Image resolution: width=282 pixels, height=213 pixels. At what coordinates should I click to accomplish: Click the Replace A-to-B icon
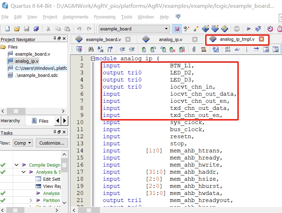tap(100, 49)
